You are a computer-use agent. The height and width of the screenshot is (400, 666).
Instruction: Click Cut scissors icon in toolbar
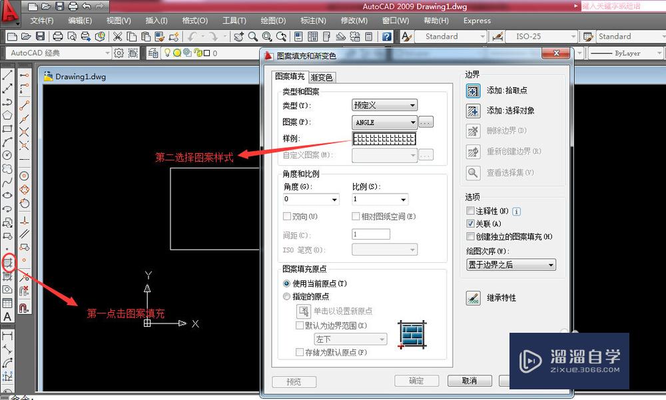click(118, 37)
